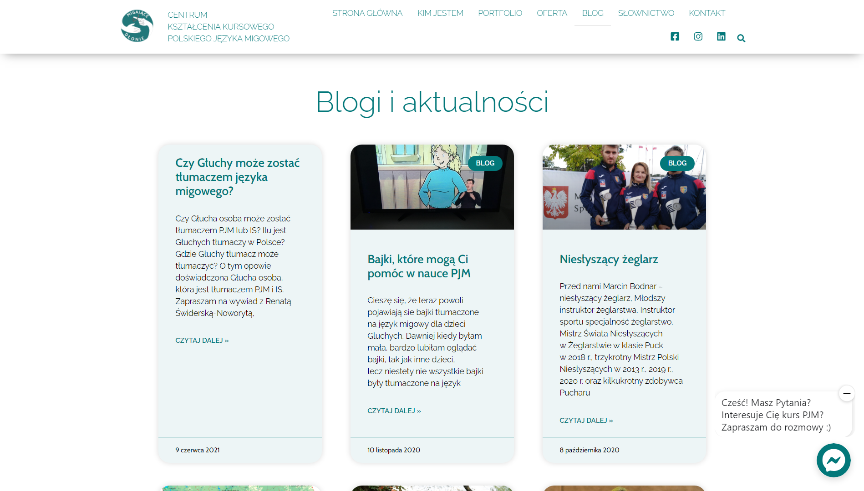Click the date 8 października 2020

coord(590,450)
